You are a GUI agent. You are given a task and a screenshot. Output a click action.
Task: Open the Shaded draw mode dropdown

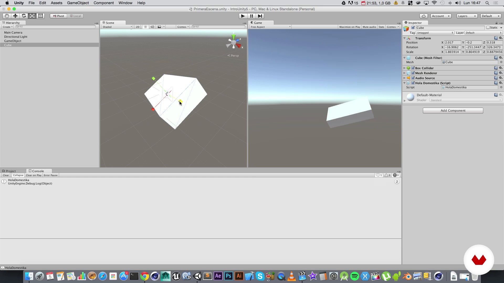[x=117, y=27]
